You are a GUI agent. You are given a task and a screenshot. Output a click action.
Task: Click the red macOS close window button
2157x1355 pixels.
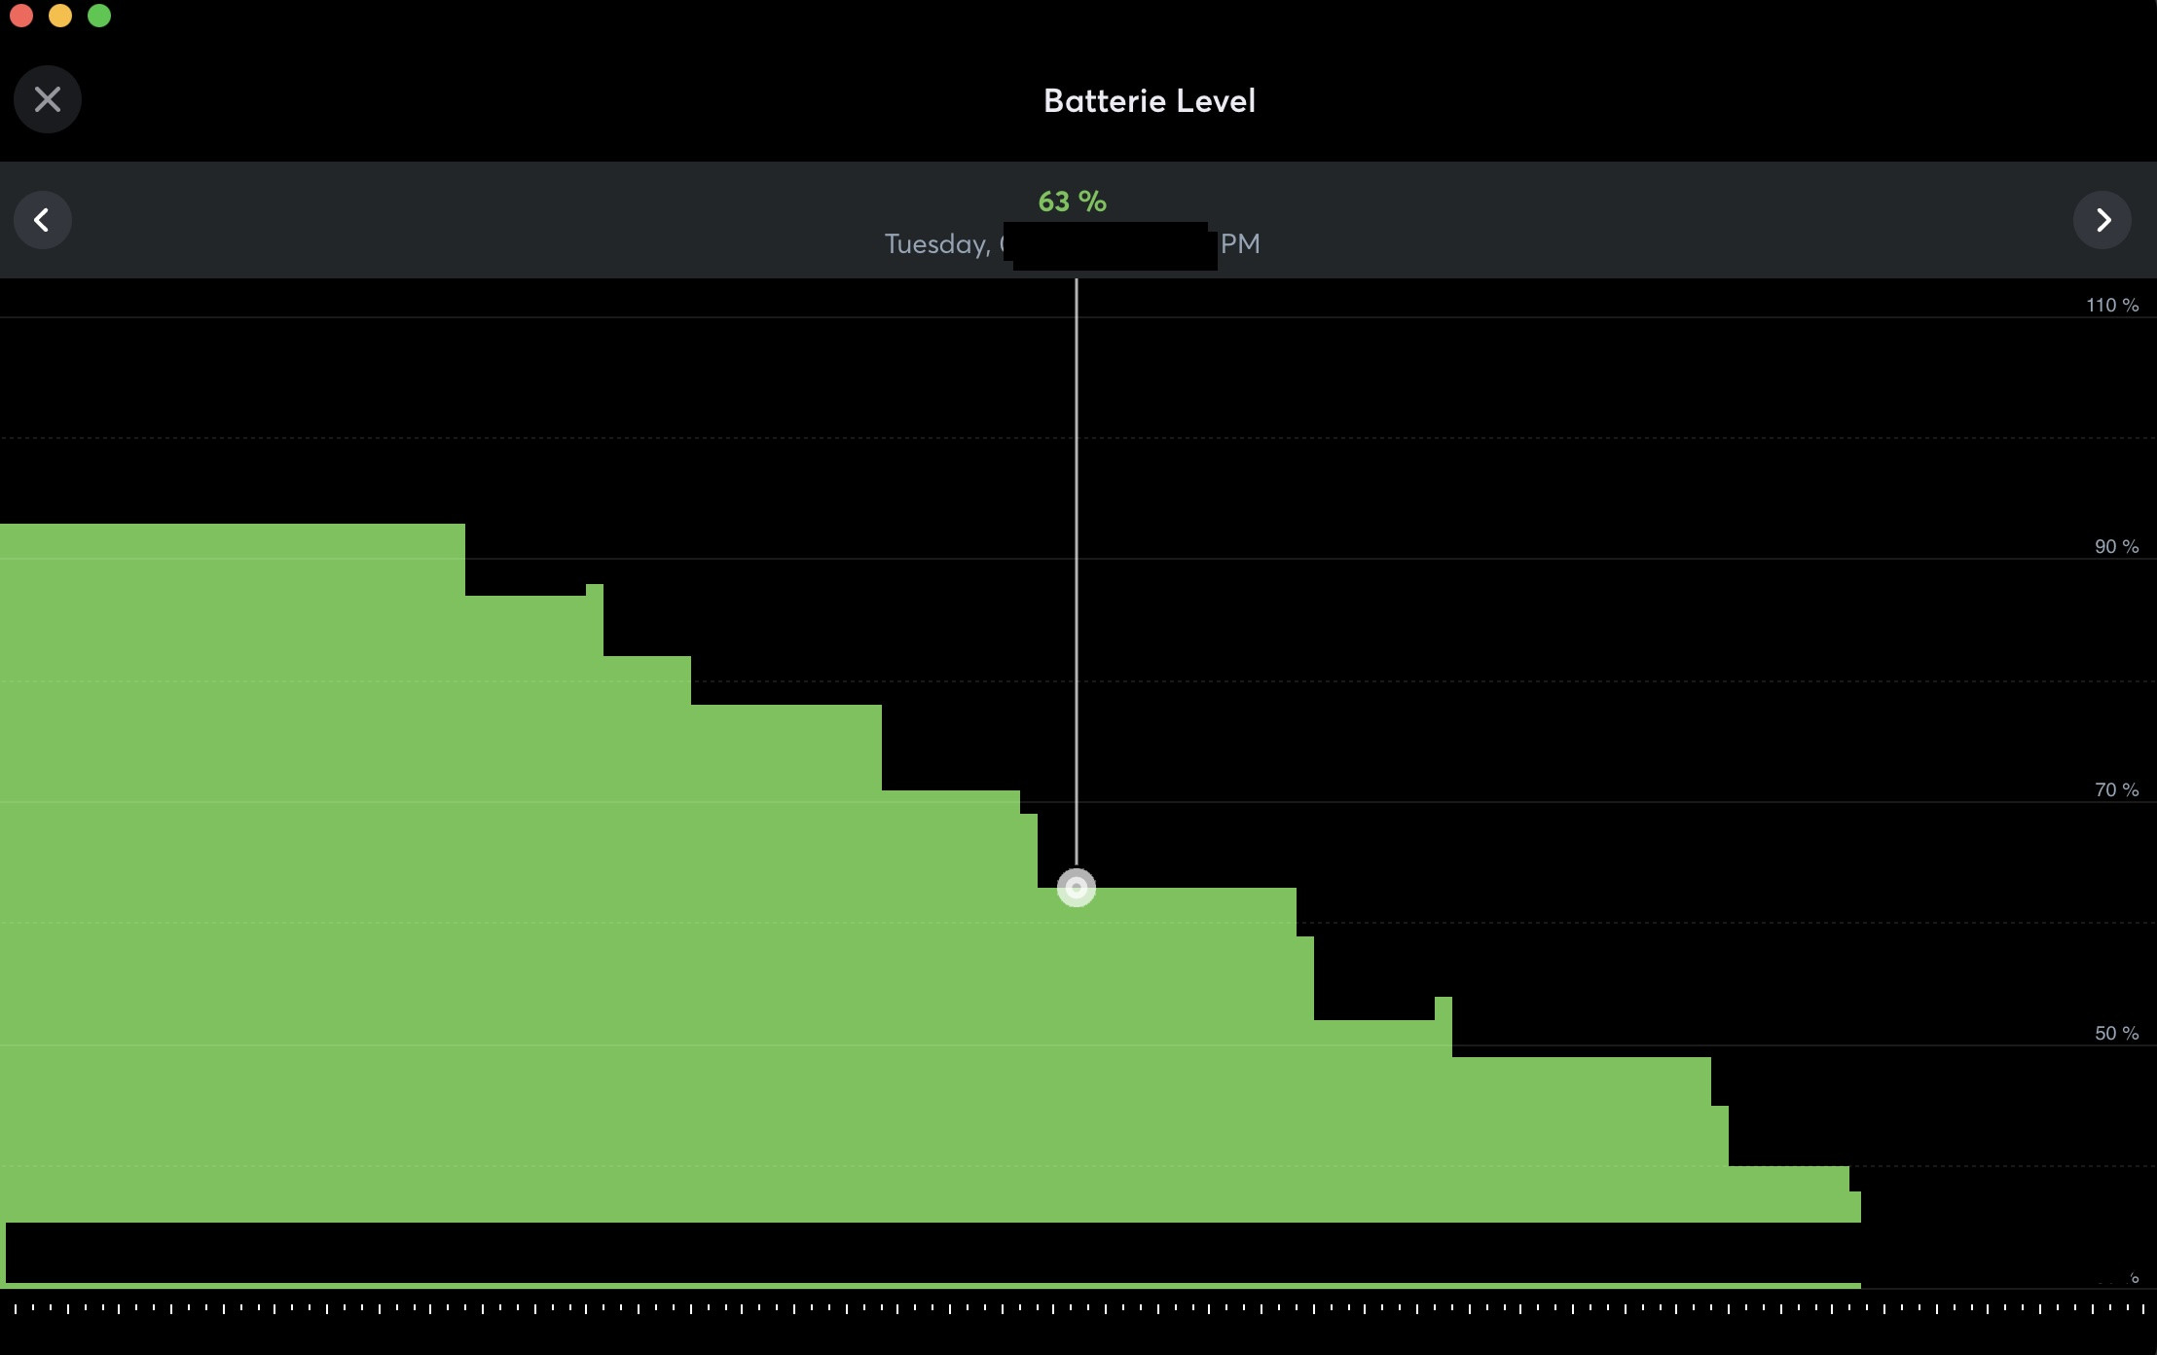click(x=21, y=16)
